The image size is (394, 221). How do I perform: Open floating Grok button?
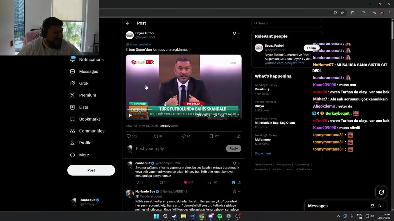click(381, 192)
